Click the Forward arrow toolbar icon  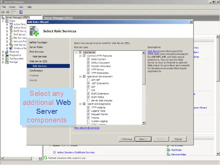click(x=8, y=12)
